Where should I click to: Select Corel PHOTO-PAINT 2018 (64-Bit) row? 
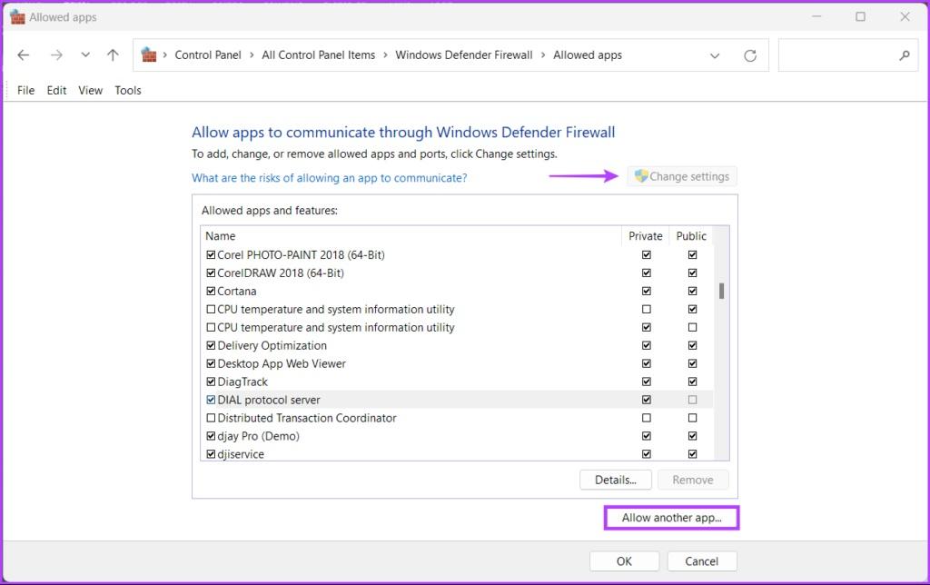(457, 255)
